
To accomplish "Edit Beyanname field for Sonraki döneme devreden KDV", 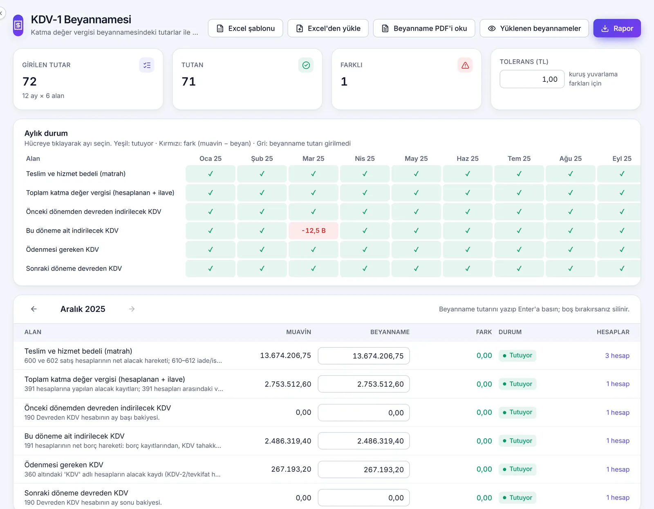I will (364, 498).
